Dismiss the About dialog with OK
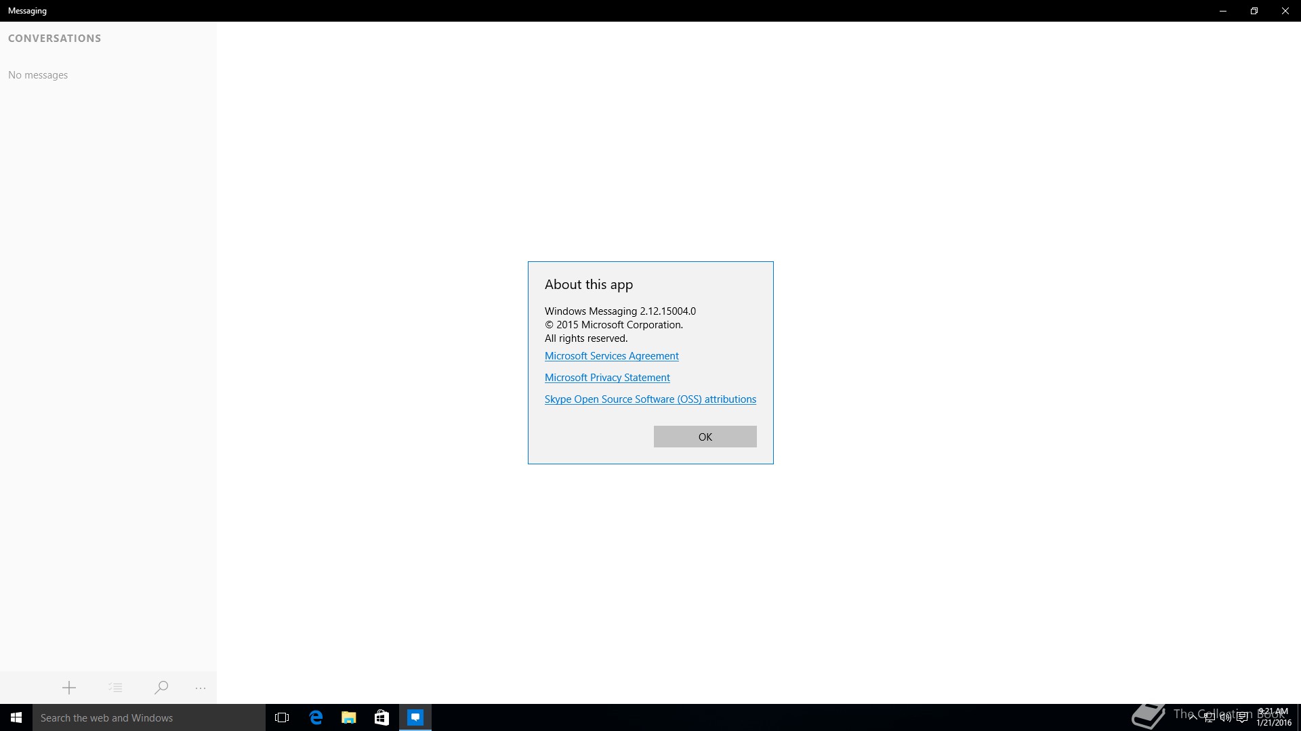The height and width of the screenshot is (731, 1301). [x=705, y=437]
